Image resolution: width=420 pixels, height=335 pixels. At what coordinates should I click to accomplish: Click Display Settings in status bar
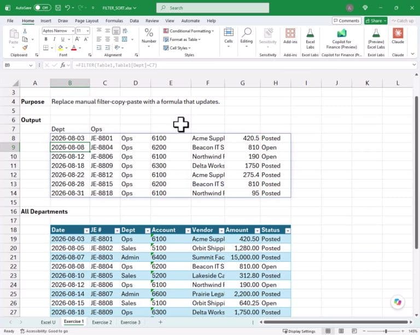[299, 331]
